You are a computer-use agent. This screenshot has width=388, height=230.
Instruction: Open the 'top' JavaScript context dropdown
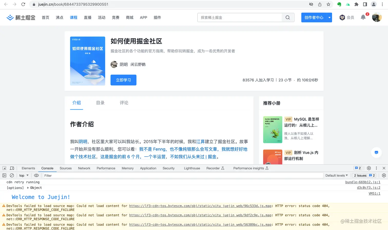(x=24, y=175)
